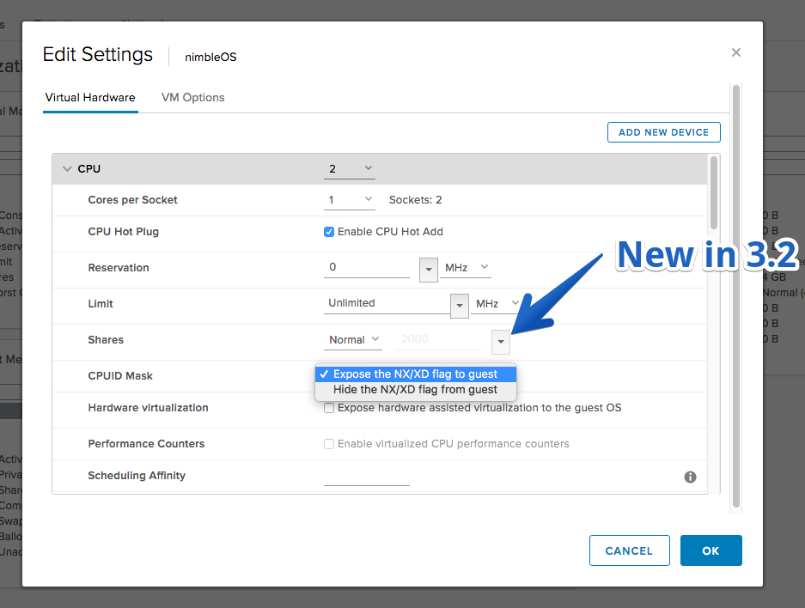This screenshot has width=805, height=608.
Task: Toggle virtualized CPU performance counters checkbox
Action: (329, 444)
